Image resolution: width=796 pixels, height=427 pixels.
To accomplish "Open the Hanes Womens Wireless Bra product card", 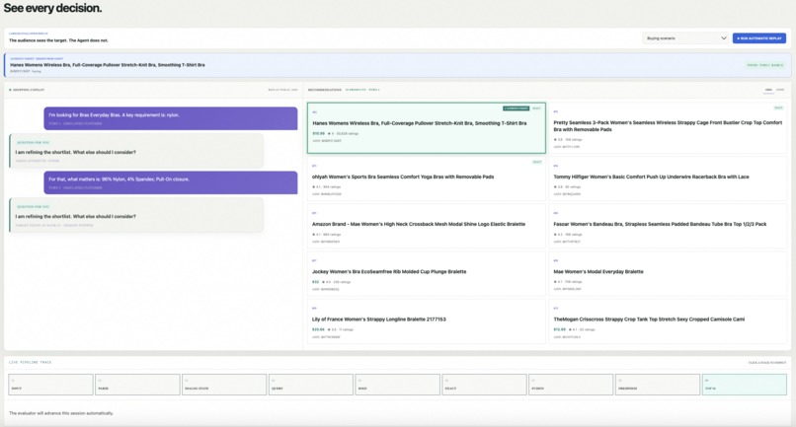I will (427, 128).
